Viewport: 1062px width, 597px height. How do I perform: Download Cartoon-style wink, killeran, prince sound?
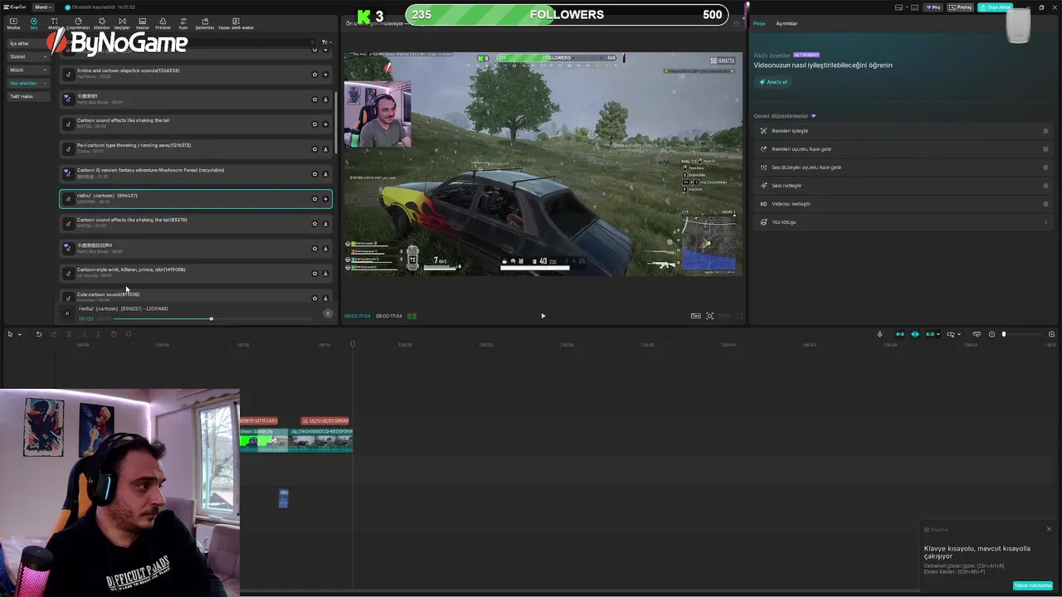coord(325,274)
